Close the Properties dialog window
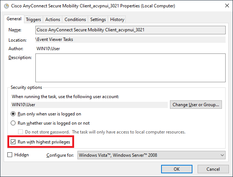Viewport: 233px width, 177px height. click(x=227, y=6)
